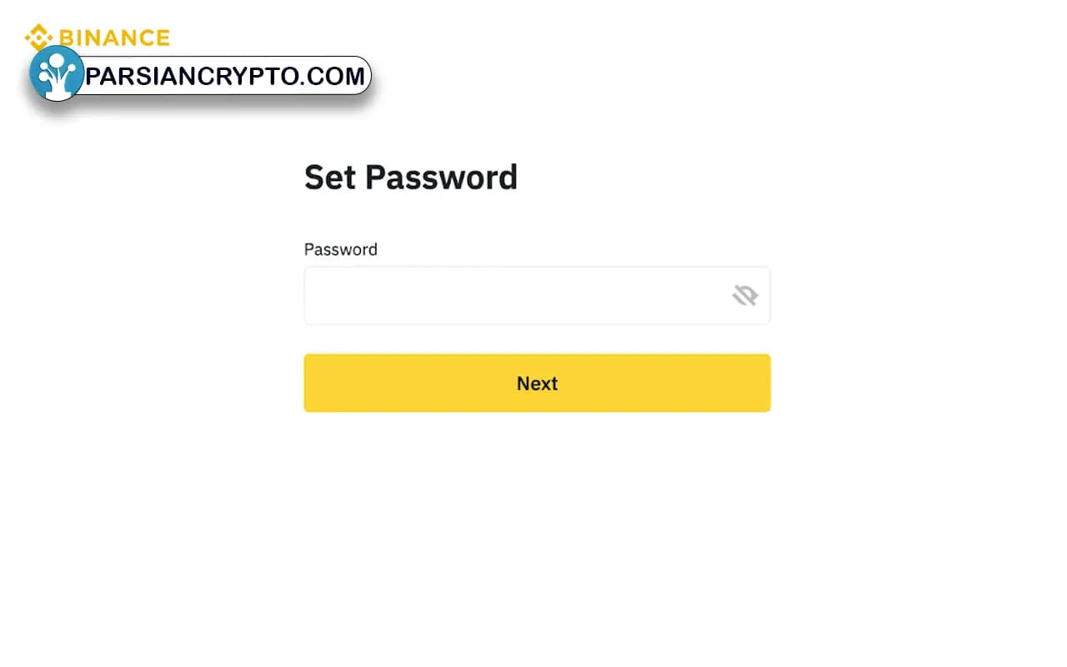The height and width of the screenshot is (667, 1067).
Task: Click the word Set in the heading
Action: click(x=330, y=178)
